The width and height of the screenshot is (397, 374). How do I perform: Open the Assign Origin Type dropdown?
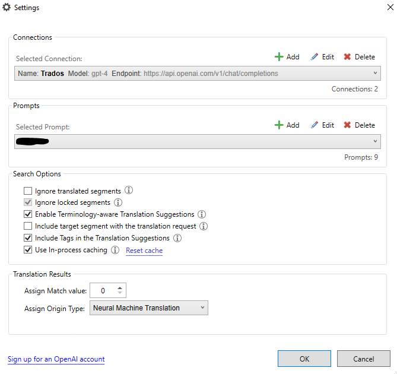tap(149, 308)
